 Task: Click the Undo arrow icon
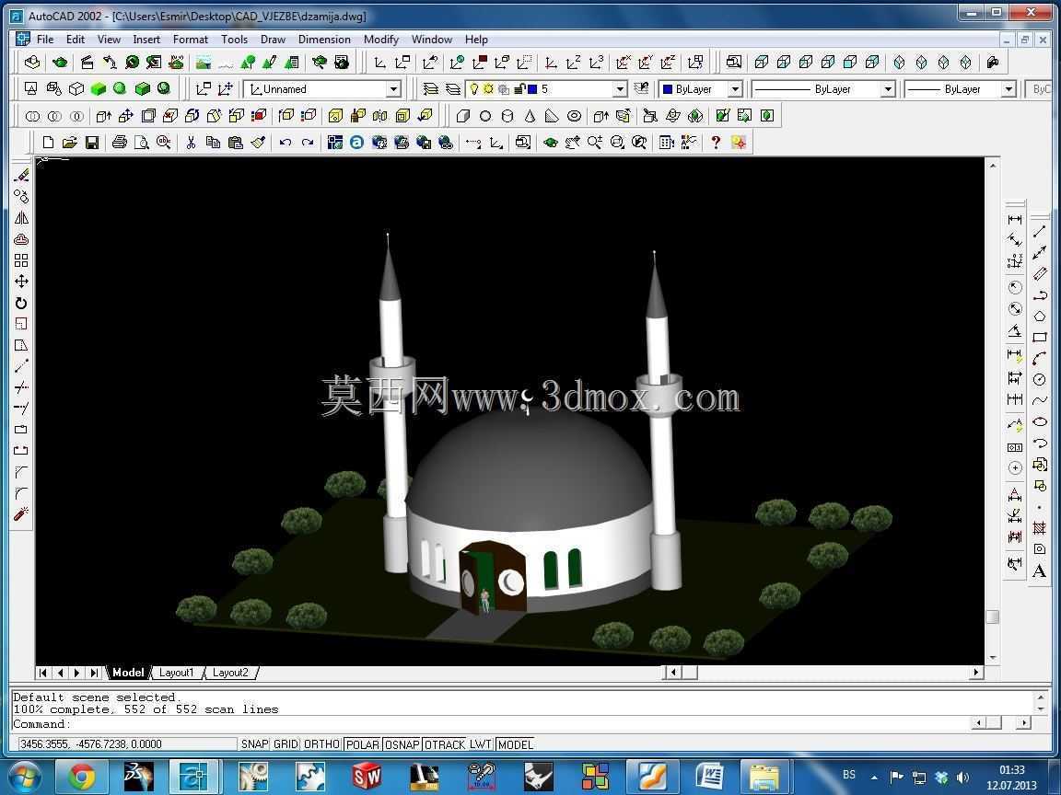tap(285, 143)
